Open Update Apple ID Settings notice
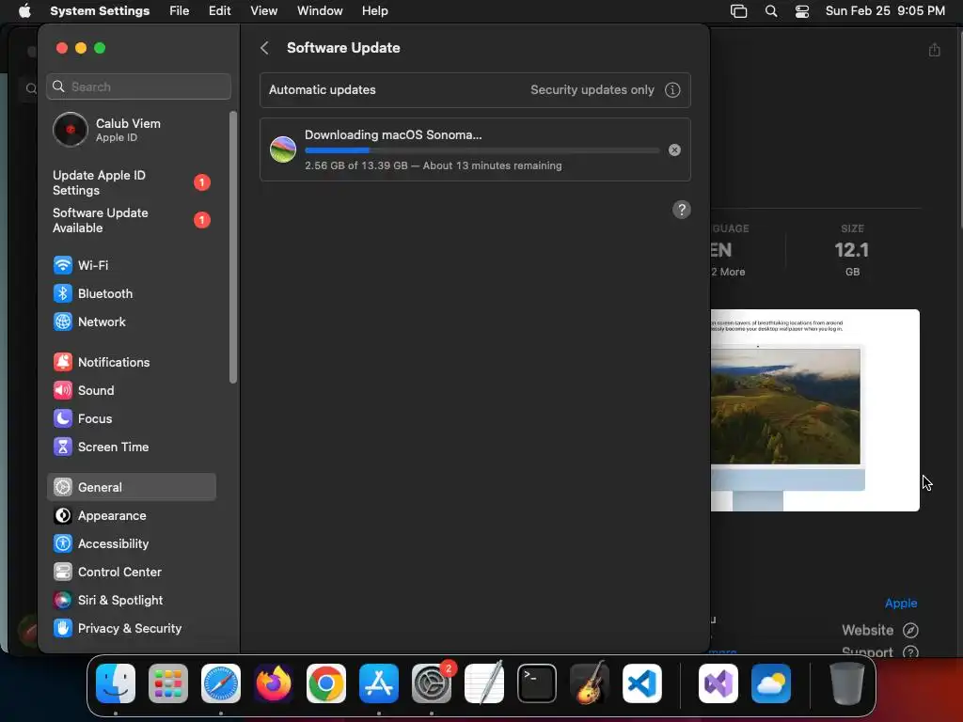This screenshot has height=722, width=963. coord(131,183)
